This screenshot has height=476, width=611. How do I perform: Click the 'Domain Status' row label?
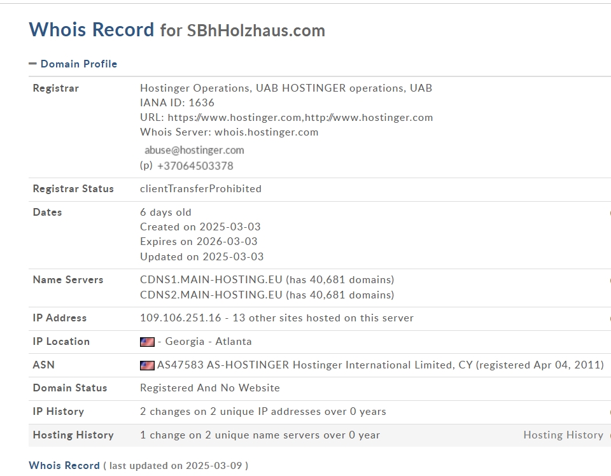point(70,388)
